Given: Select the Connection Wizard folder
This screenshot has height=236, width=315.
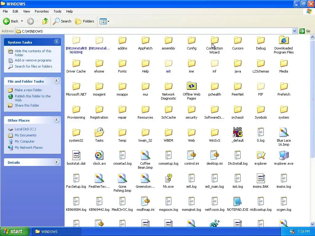Looking at the screenshot, I should point(214,40).
